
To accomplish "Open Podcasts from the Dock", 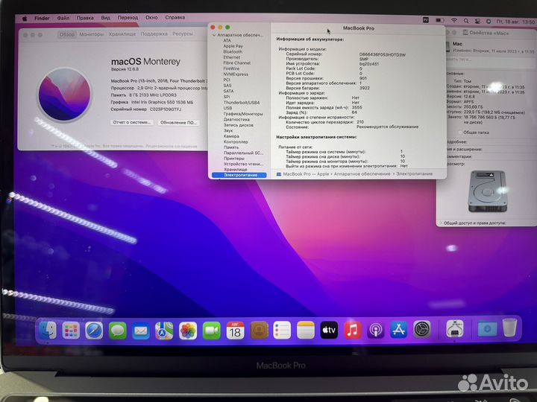I will pyautogui.click(x=376, y=330).
